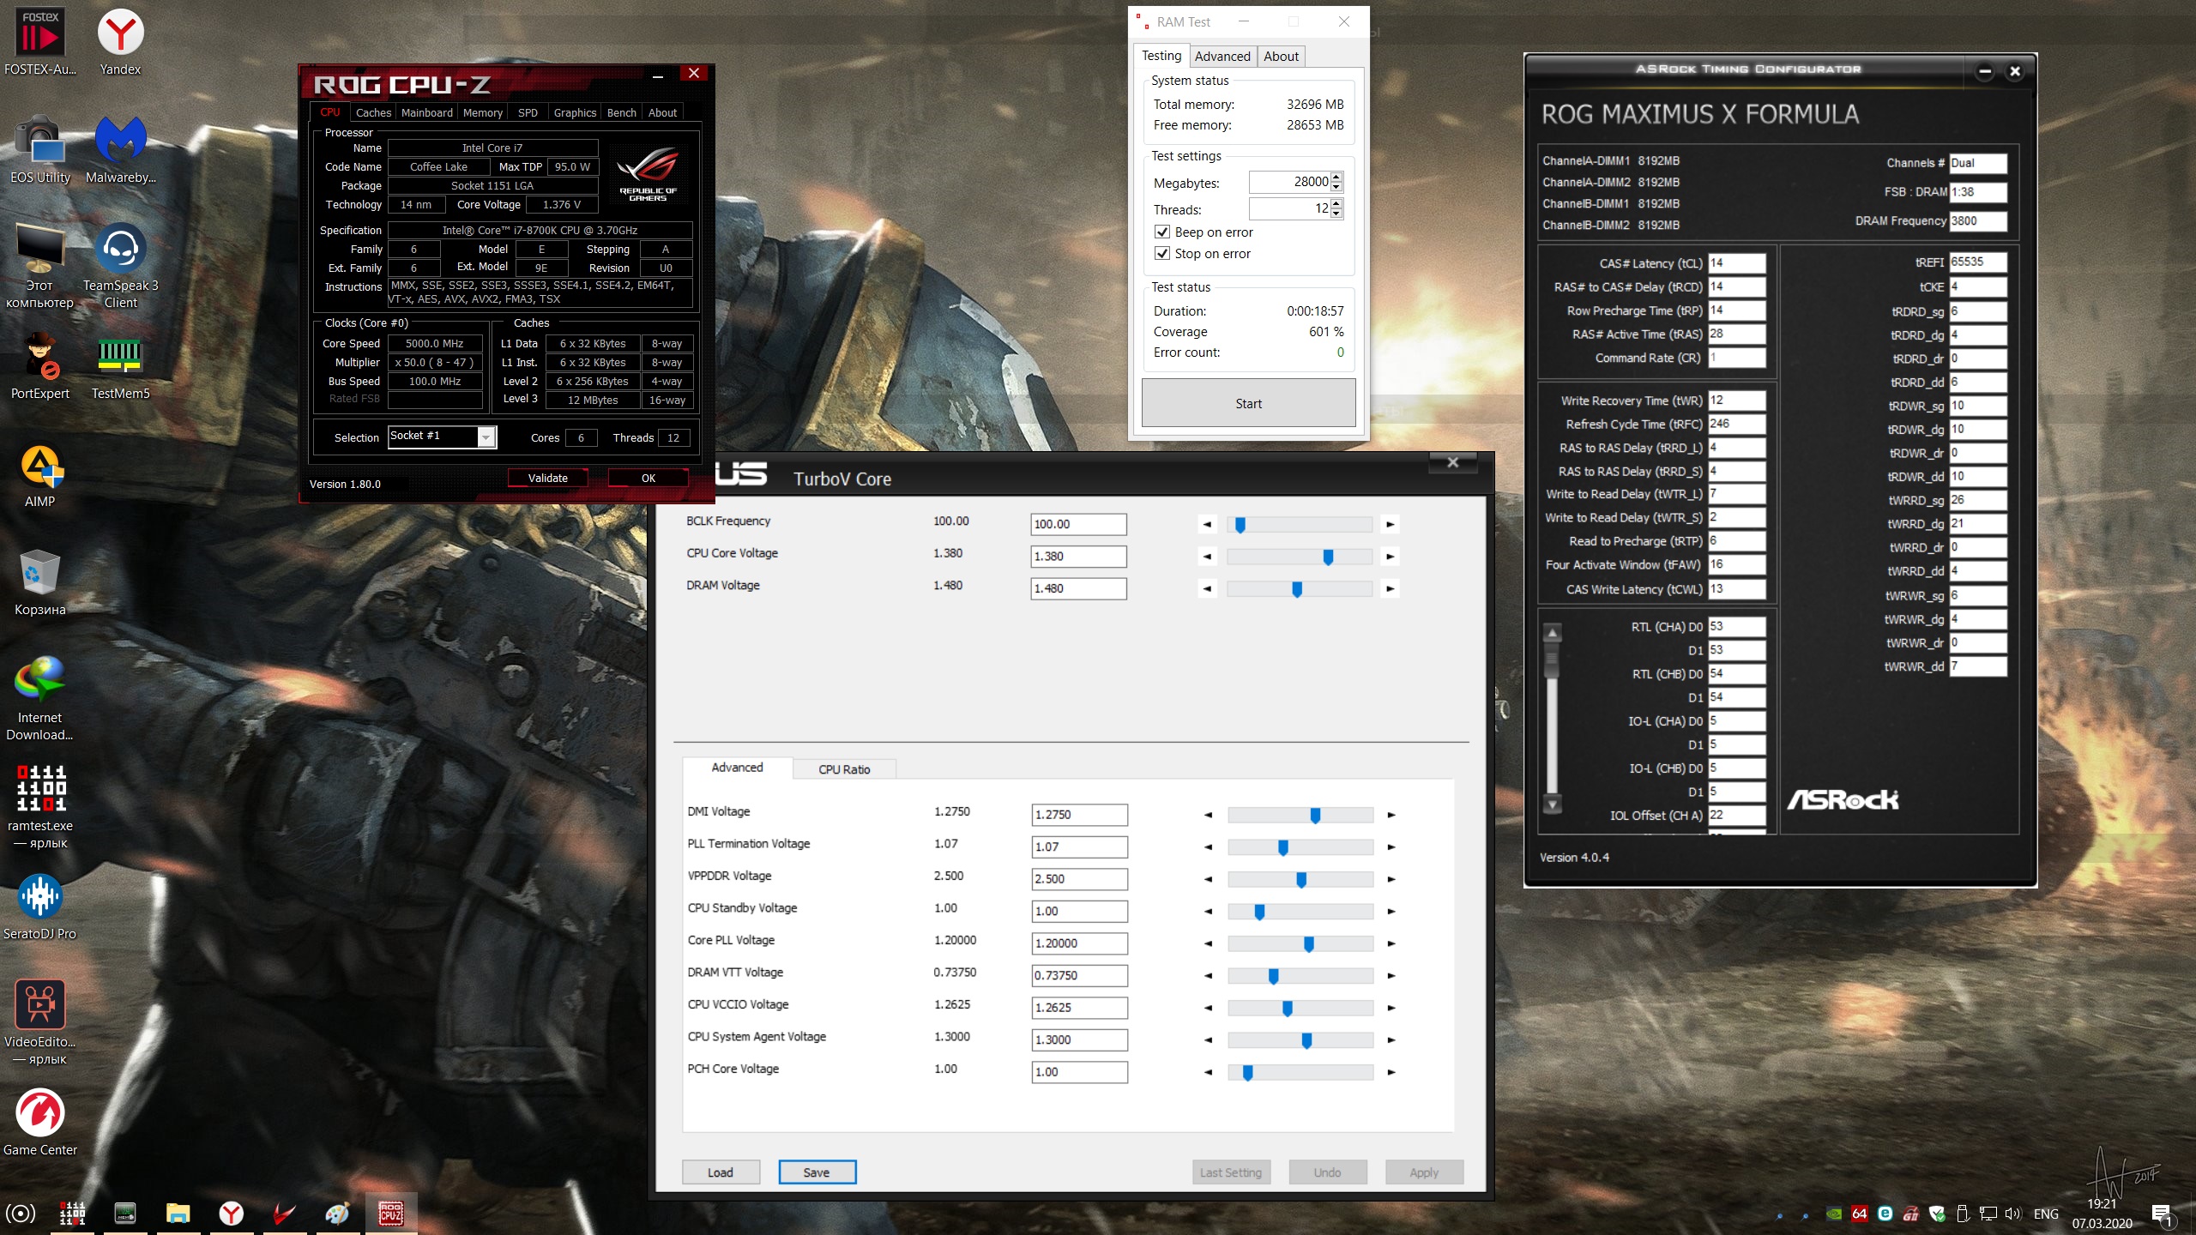Image resolution: width=2196 pixels, height=1235 pixels.
Task: Increase Megabytes with the spinner up arrow
Action: (1336, 178)
